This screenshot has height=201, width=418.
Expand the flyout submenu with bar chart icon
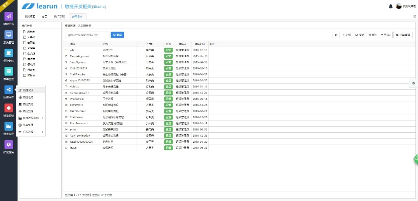tap(31, 118)
